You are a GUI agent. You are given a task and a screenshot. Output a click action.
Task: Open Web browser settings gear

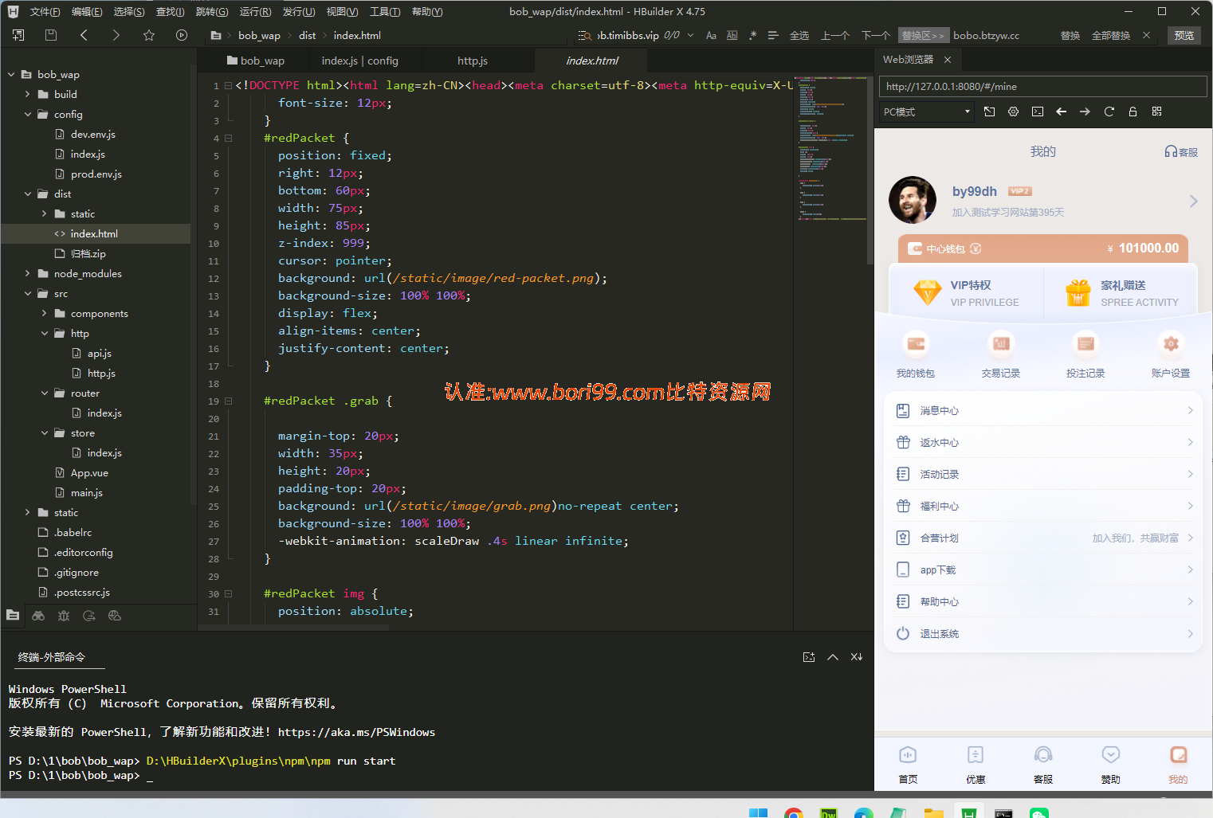coord(1013,112)
